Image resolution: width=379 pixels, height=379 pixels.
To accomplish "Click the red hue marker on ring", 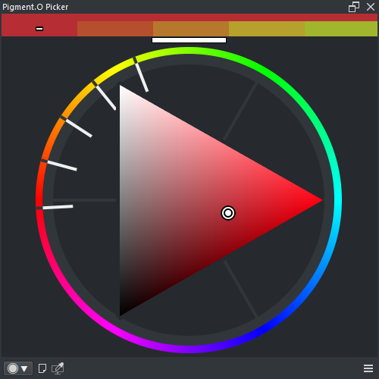I will pyautogui.click(x=55, y=208).
